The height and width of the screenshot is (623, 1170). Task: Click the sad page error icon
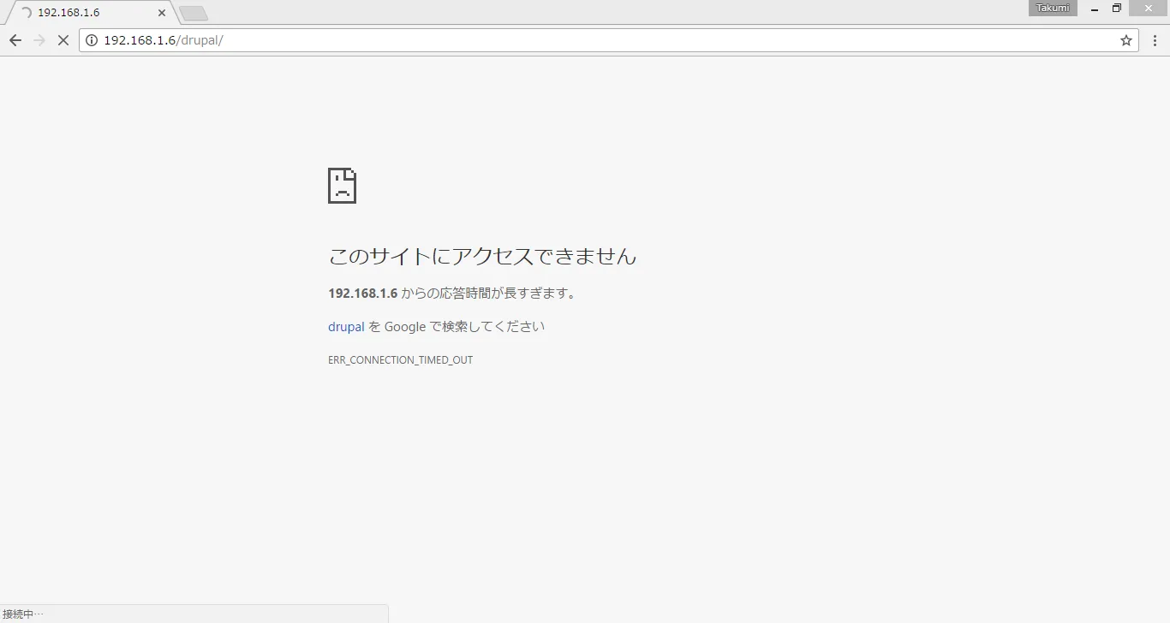[x=342, y=186]
